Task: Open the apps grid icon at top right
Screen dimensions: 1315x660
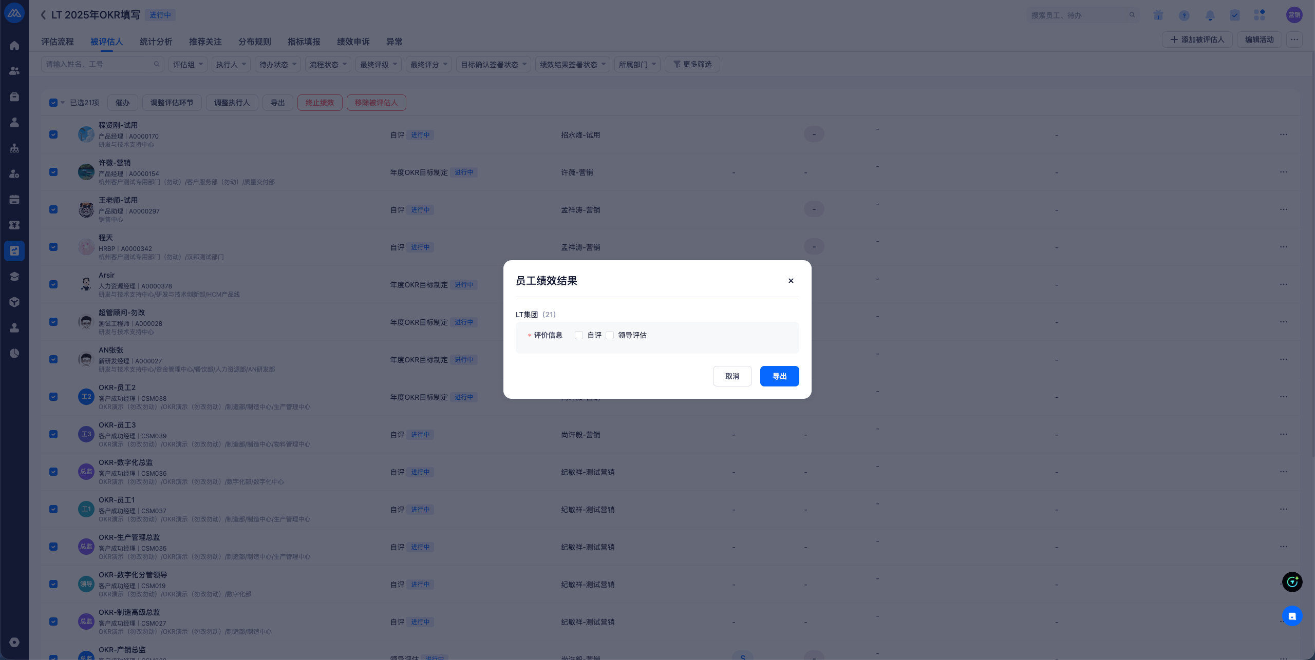Action: [x=1259, y=15]
